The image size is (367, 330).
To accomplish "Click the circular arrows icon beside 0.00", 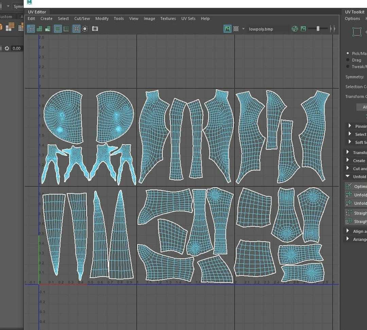I will click(x=7, y=49).
